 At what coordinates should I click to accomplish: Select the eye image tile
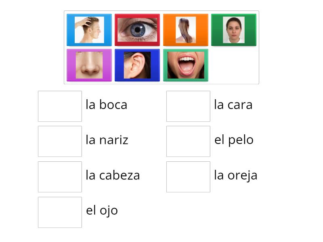pos(137,29)
